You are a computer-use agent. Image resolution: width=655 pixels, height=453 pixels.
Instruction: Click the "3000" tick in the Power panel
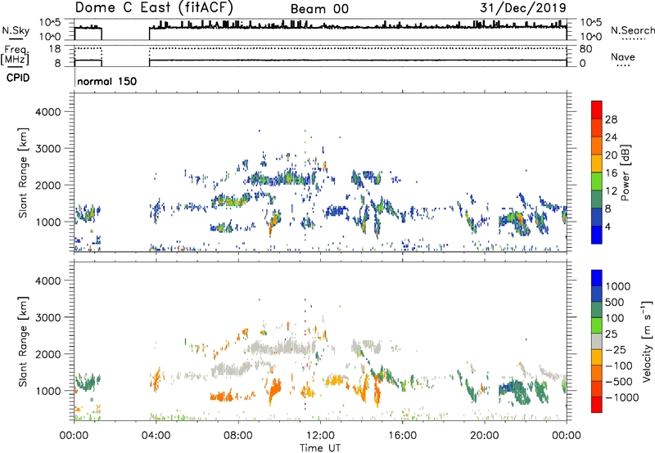pos(47,149)
